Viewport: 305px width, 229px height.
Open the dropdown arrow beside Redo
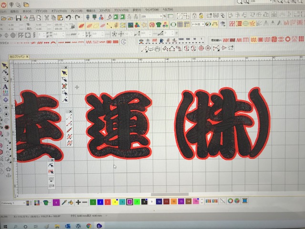pyautogui.click(x=81, y=18)
